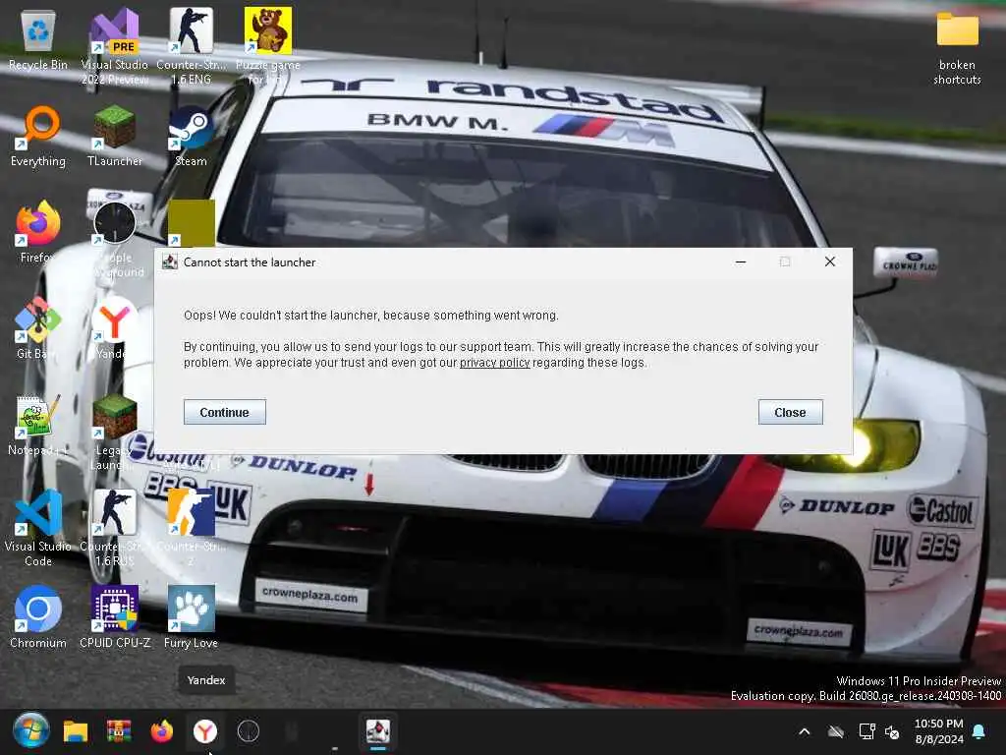This screenshot has height=755, width=1006.
Task: Switch to the launcher app in taskbar
Action: click(378, 731)
